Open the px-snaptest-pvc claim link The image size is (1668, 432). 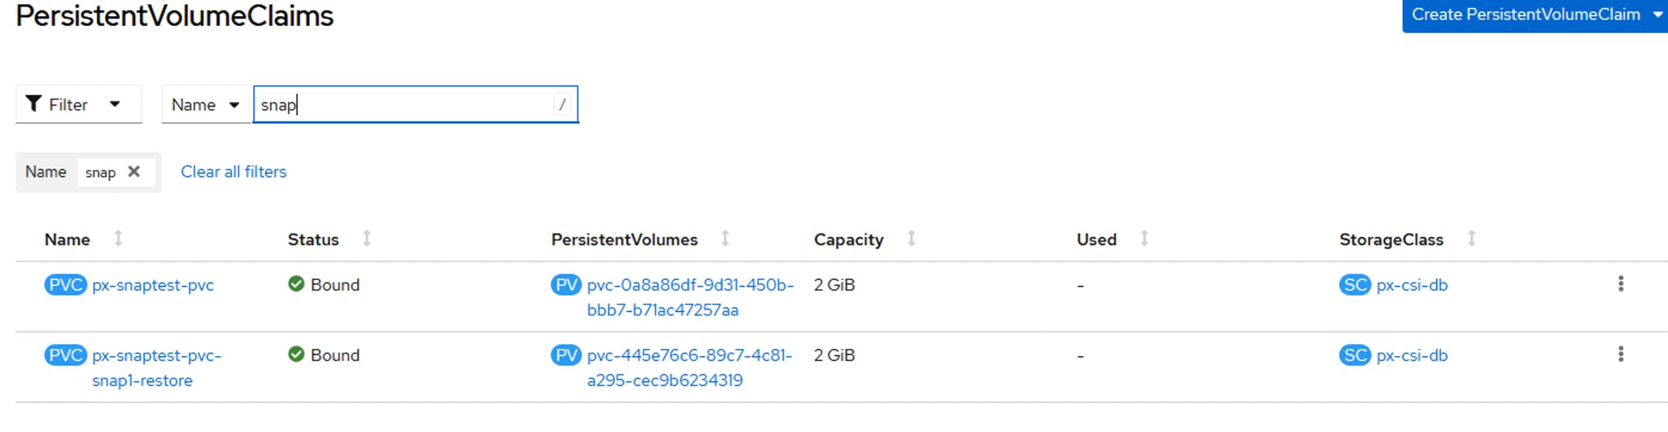tap(153, 285)
